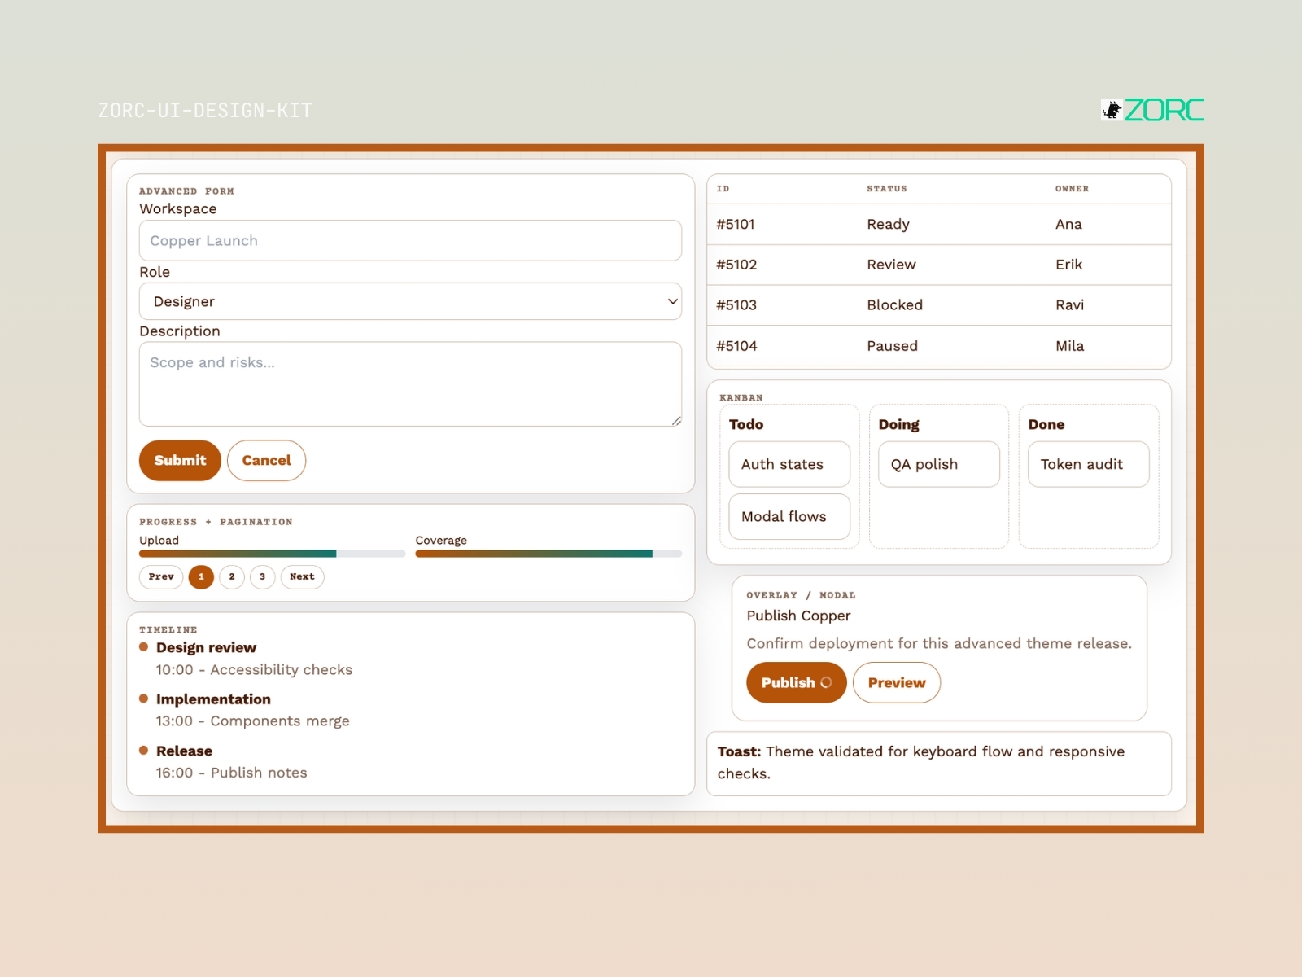The image size is (1302, 977).
Task: Cancel the advanced form
Action: (x=266, y=460)
